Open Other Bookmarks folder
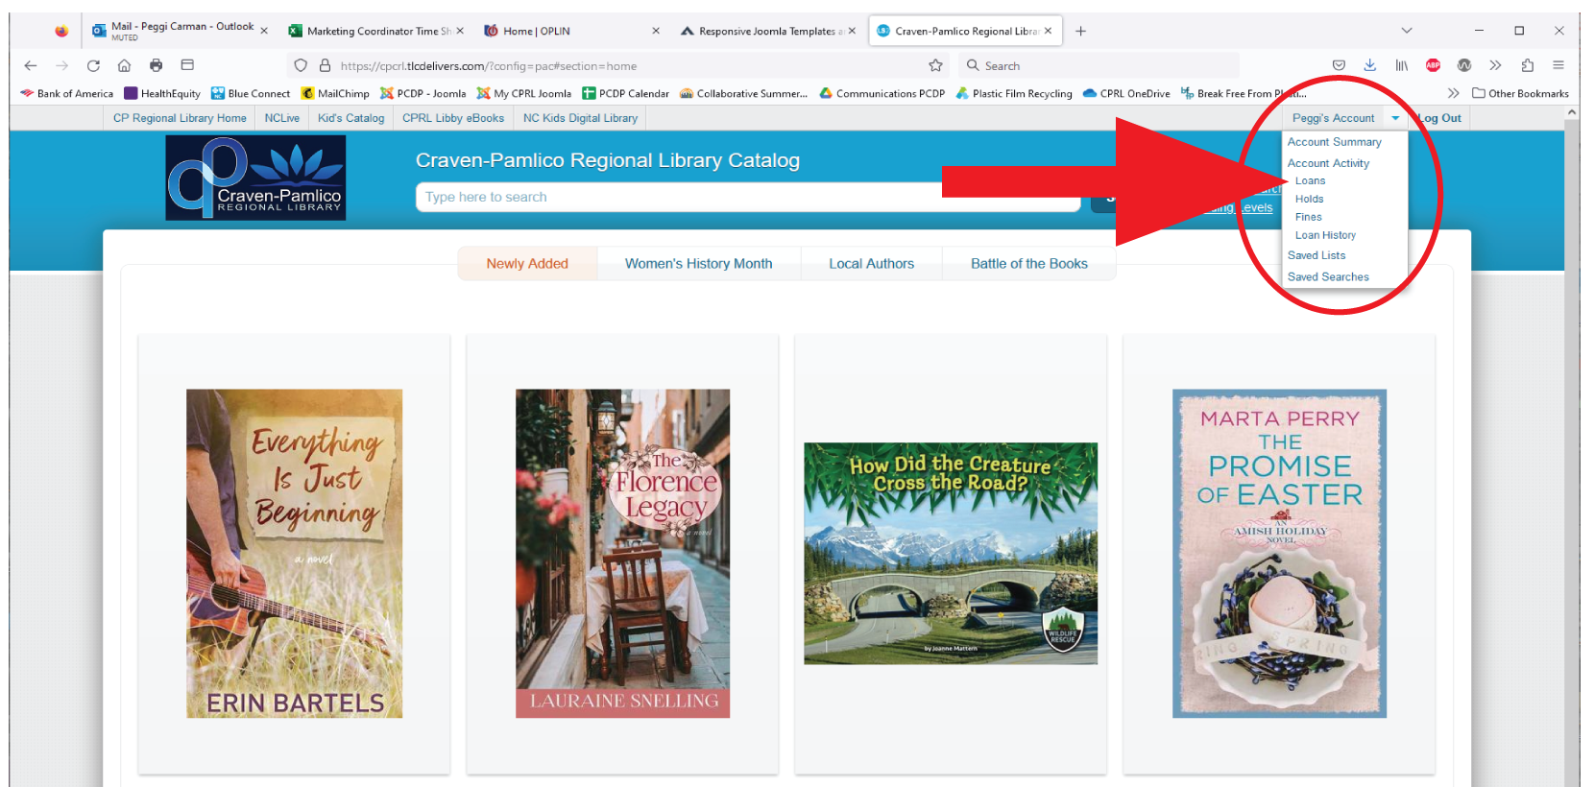This screenshot has height=787, width=1594. pos(1520,93)
